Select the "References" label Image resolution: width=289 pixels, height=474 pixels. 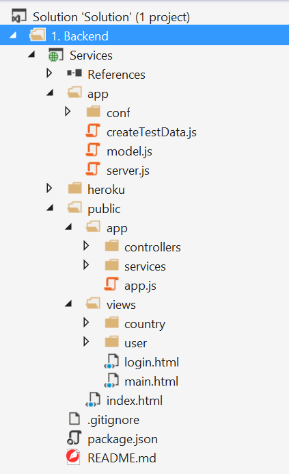tap(116, 75)
